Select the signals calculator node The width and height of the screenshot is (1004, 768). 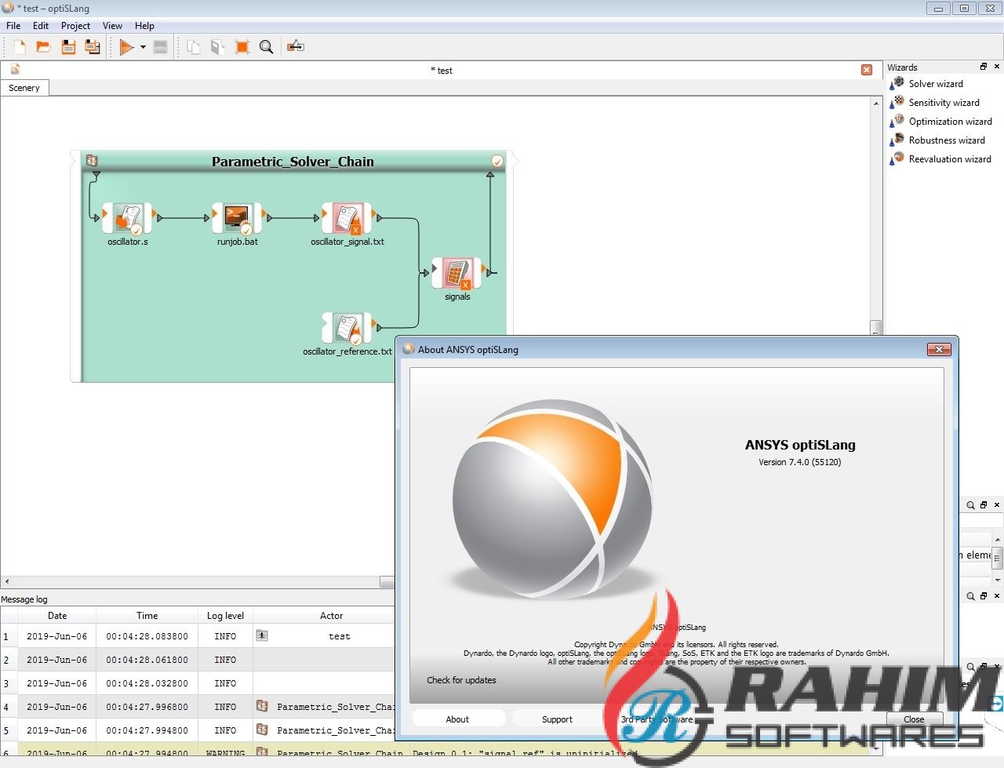pyautogui.click(x=457, y=273)
